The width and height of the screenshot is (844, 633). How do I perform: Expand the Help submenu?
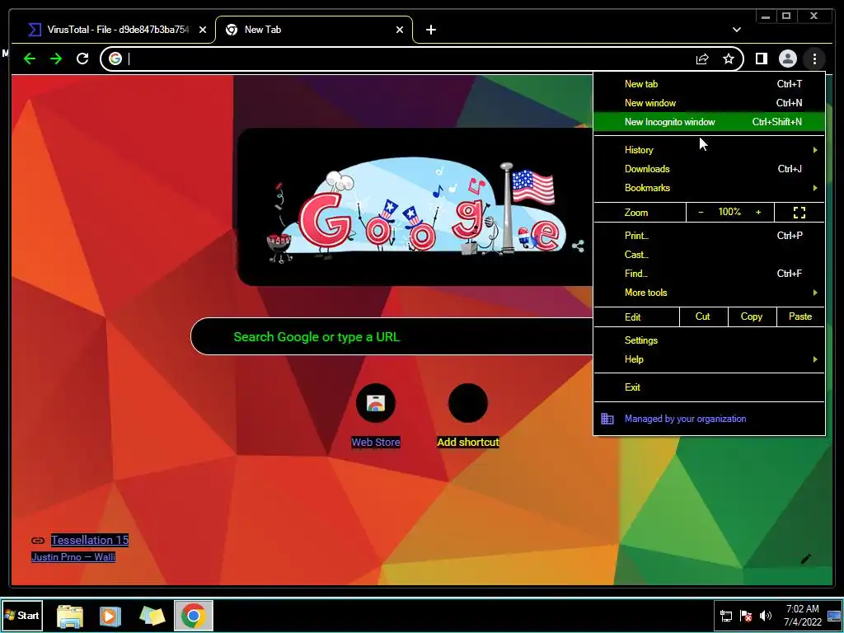point(709,359)
